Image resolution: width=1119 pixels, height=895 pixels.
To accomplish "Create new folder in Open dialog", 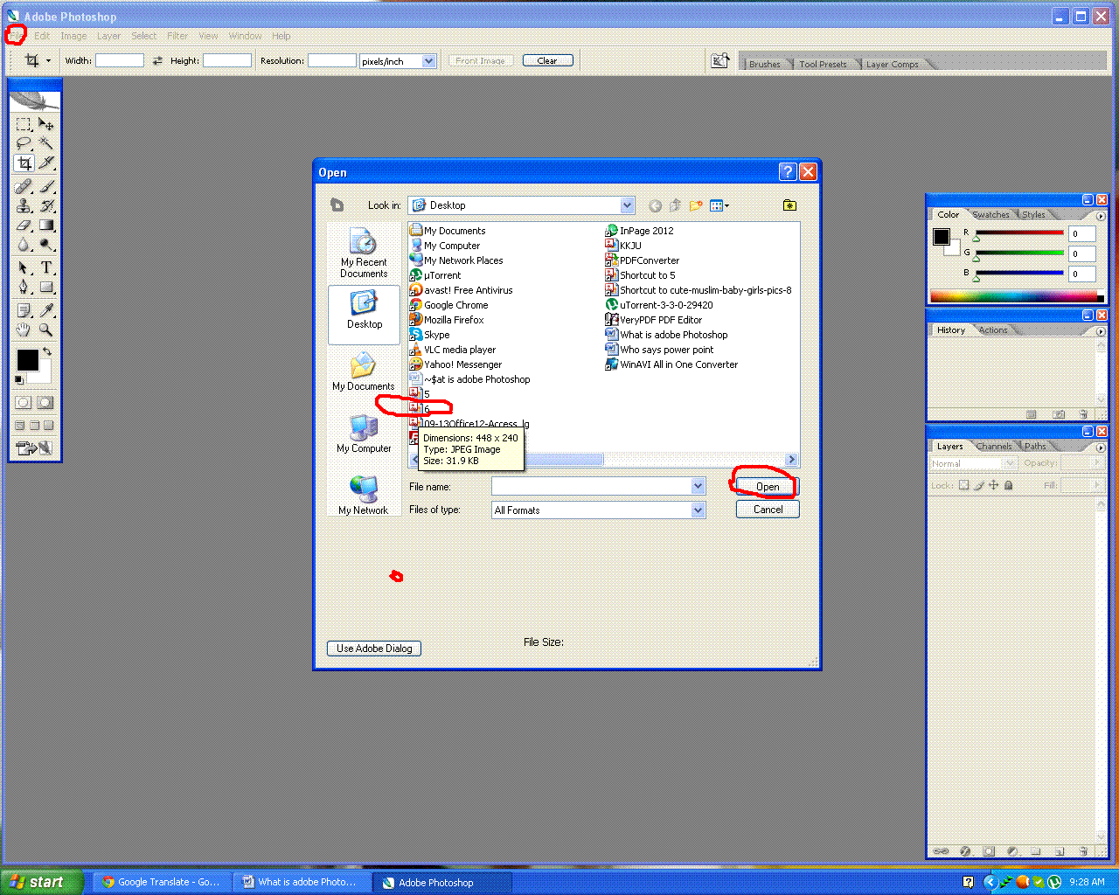I will 696,205.
